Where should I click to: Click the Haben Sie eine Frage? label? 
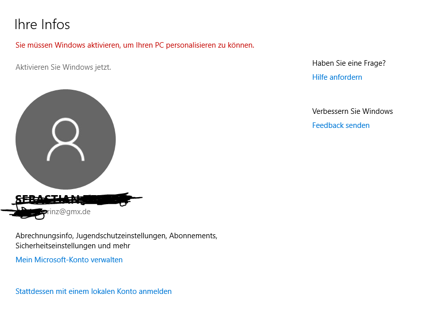349,63
